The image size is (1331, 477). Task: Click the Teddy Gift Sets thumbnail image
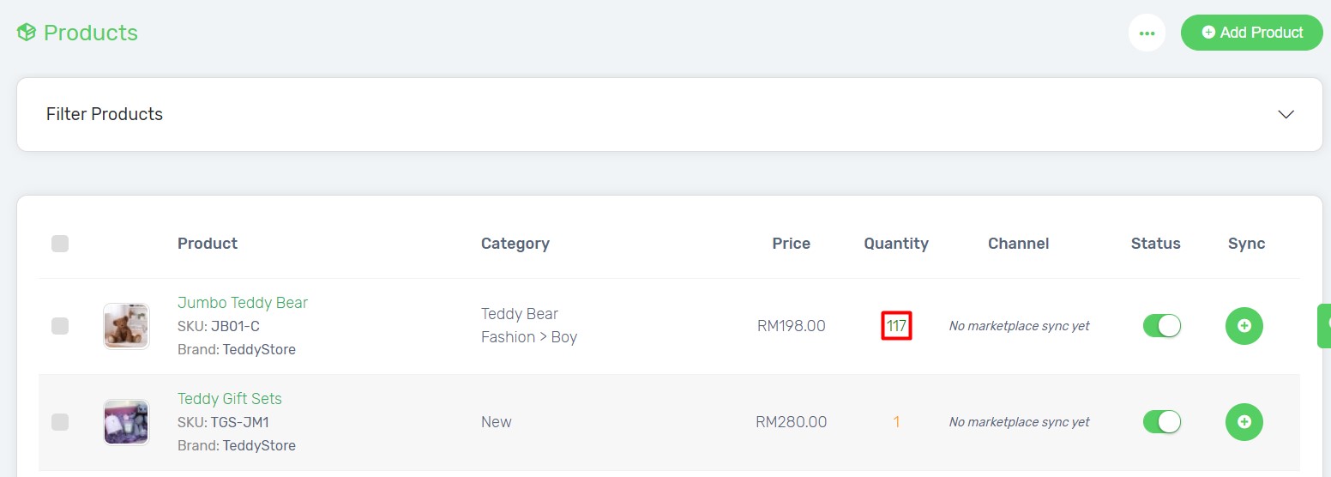click(126, 422)
